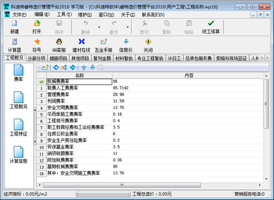Click the move row up arrow
The height and width of the screenshot is (200, 274).
[x=84, y=67]
